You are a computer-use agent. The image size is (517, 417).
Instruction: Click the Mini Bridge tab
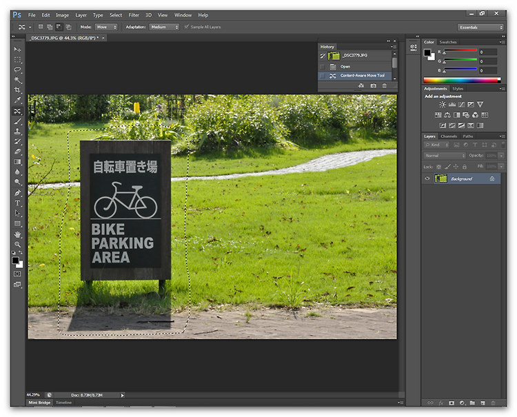pyautogui.click(x=39, y=403)
